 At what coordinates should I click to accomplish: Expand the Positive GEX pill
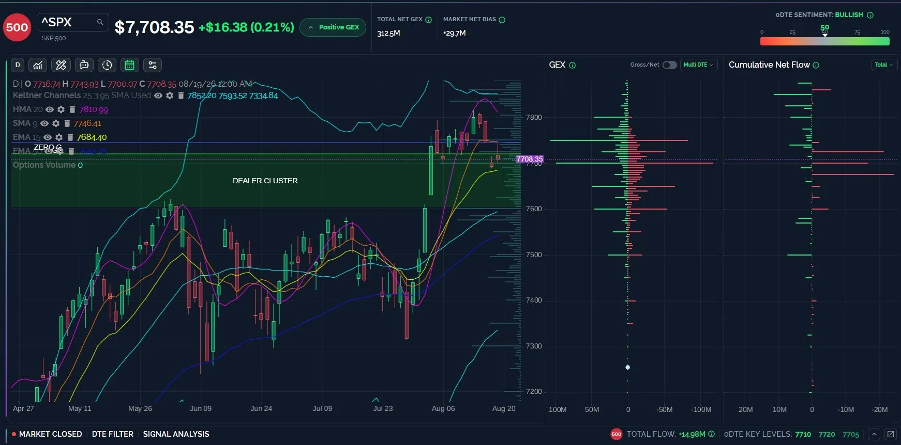[333, 27]
